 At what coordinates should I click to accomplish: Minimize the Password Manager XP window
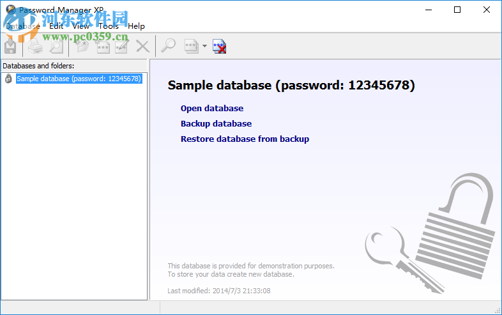coord(429,10)
